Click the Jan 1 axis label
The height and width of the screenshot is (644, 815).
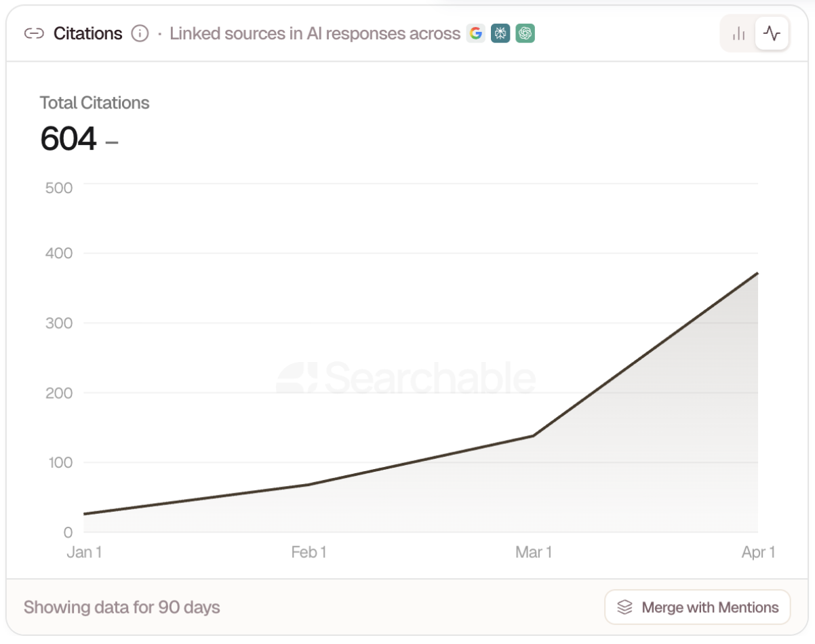point(84,552)
